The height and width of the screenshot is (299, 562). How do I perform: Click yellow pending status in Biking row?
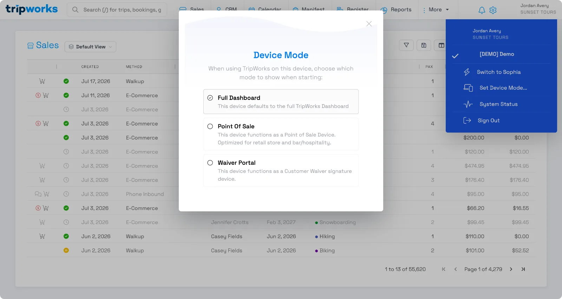click(66, 250)
